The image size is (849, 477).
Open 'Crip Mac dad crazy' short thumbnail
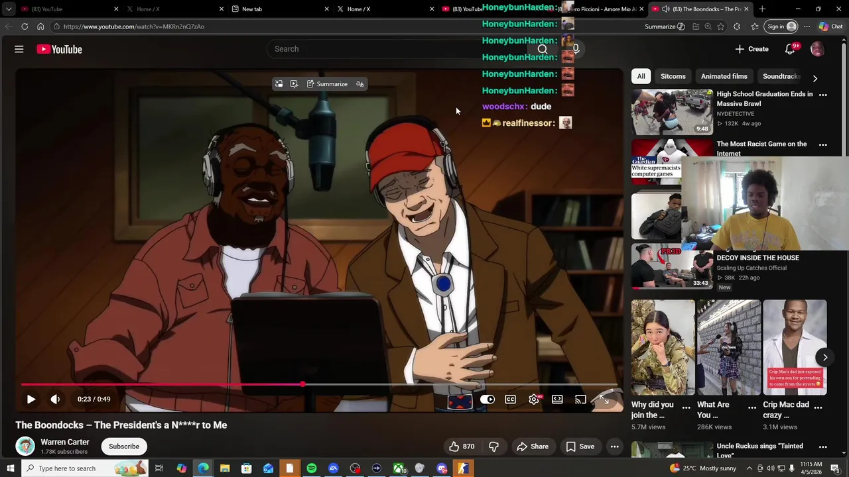tap(795, 348)
